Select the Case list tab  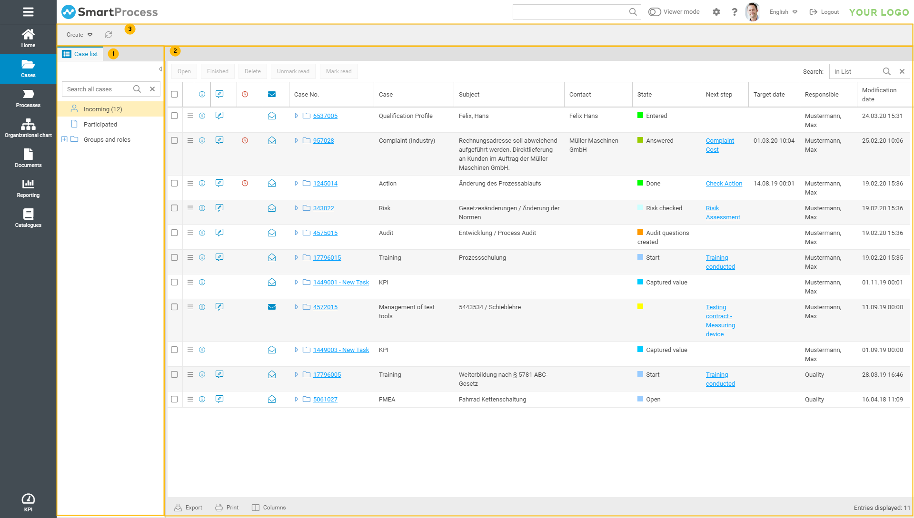[80, 54]
